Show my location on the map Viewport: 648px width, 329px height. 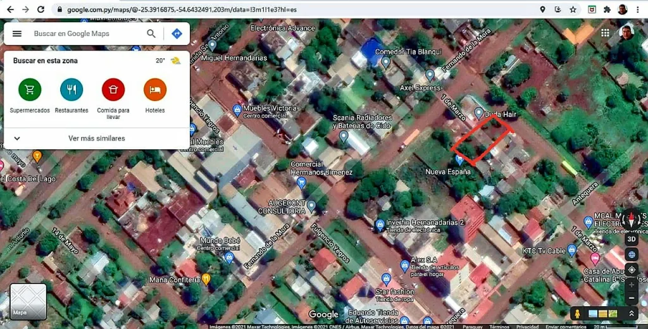632,270
